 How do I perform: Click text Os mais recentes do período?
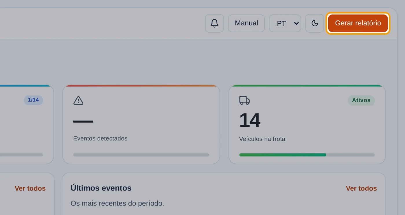(x=117, y=203)
